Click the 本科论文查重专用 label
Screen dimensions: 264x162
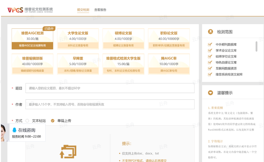(78, 45)
